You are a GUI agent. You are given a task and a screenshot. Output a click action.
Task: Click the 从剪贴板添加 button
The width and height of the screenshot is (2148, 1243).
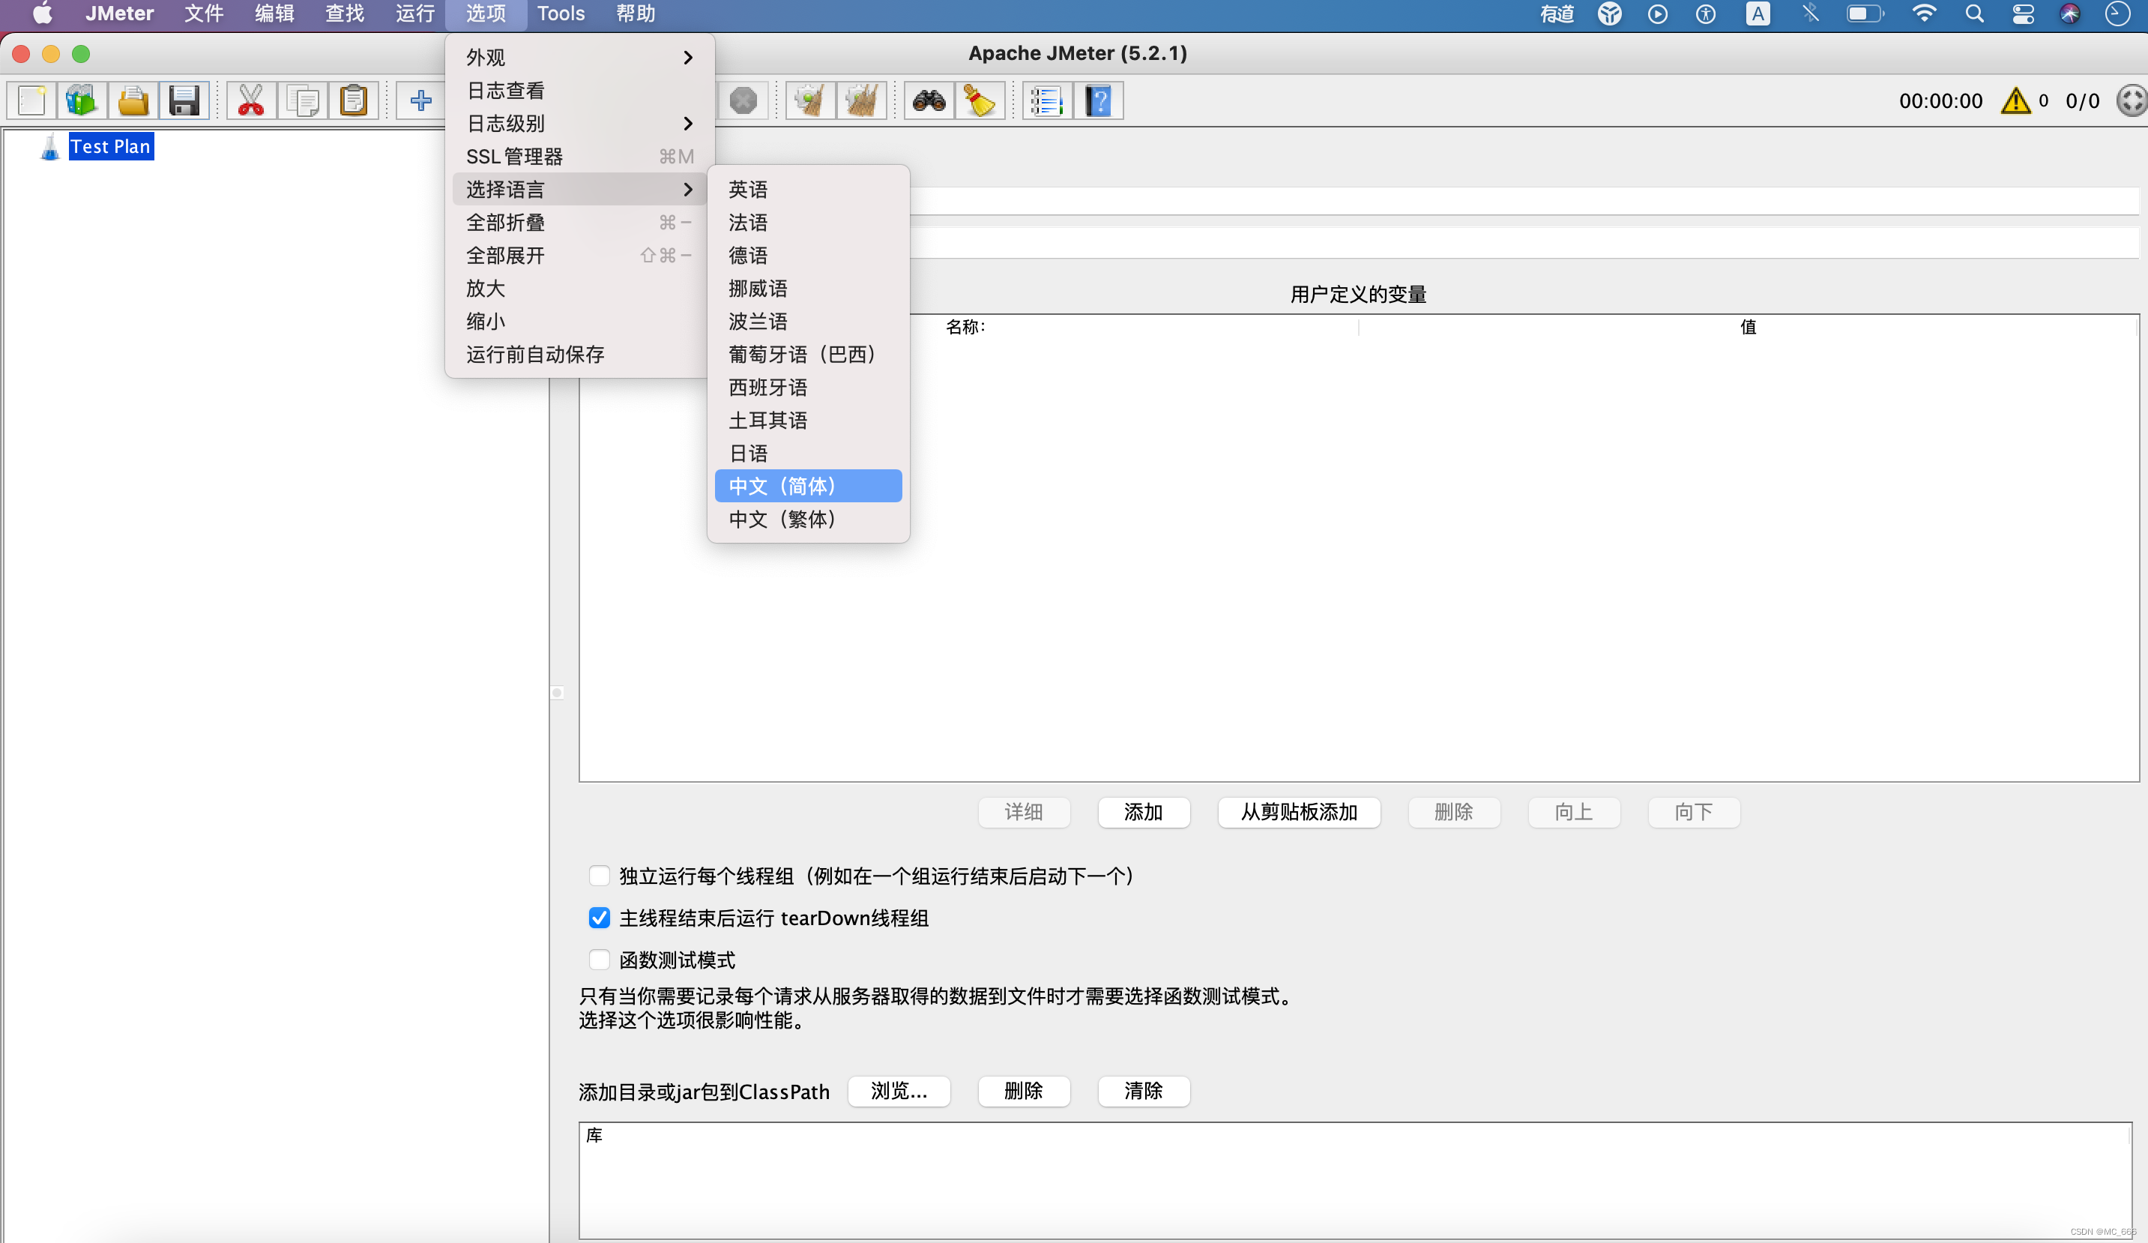point(1299,812)
